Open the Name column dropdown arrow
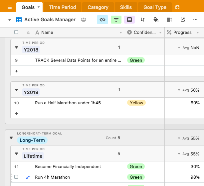This screenshot has height=186, width=204. pos(121,33)
